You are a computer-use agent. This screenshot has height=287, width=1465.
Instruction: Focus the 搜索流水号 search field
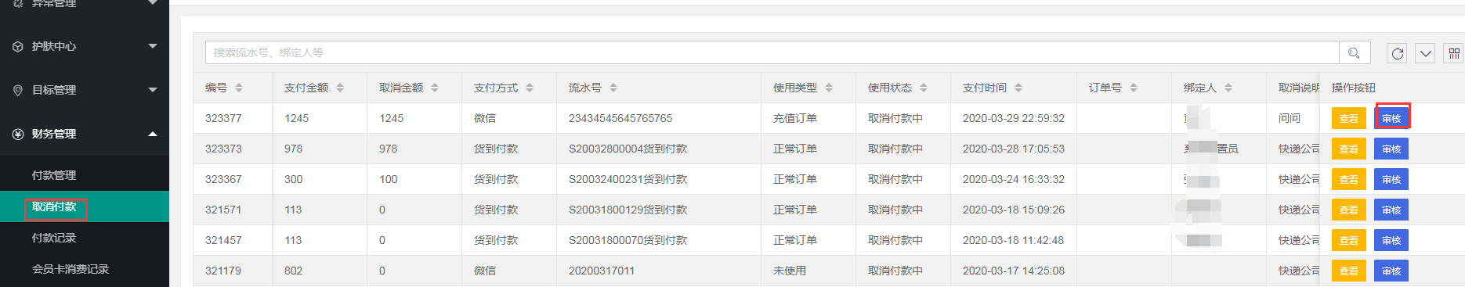point(772,52)
